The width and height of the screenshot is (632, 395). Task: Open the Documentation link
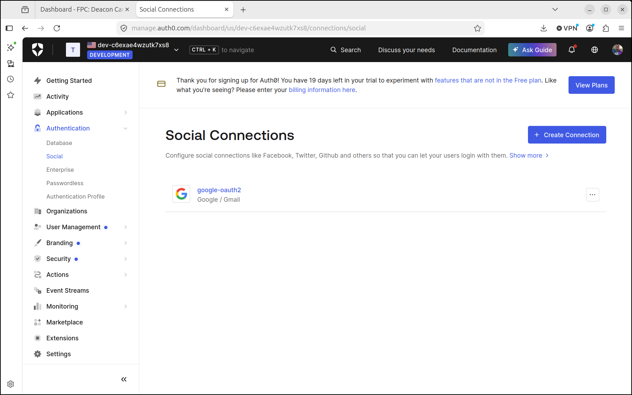pos(474,50)
